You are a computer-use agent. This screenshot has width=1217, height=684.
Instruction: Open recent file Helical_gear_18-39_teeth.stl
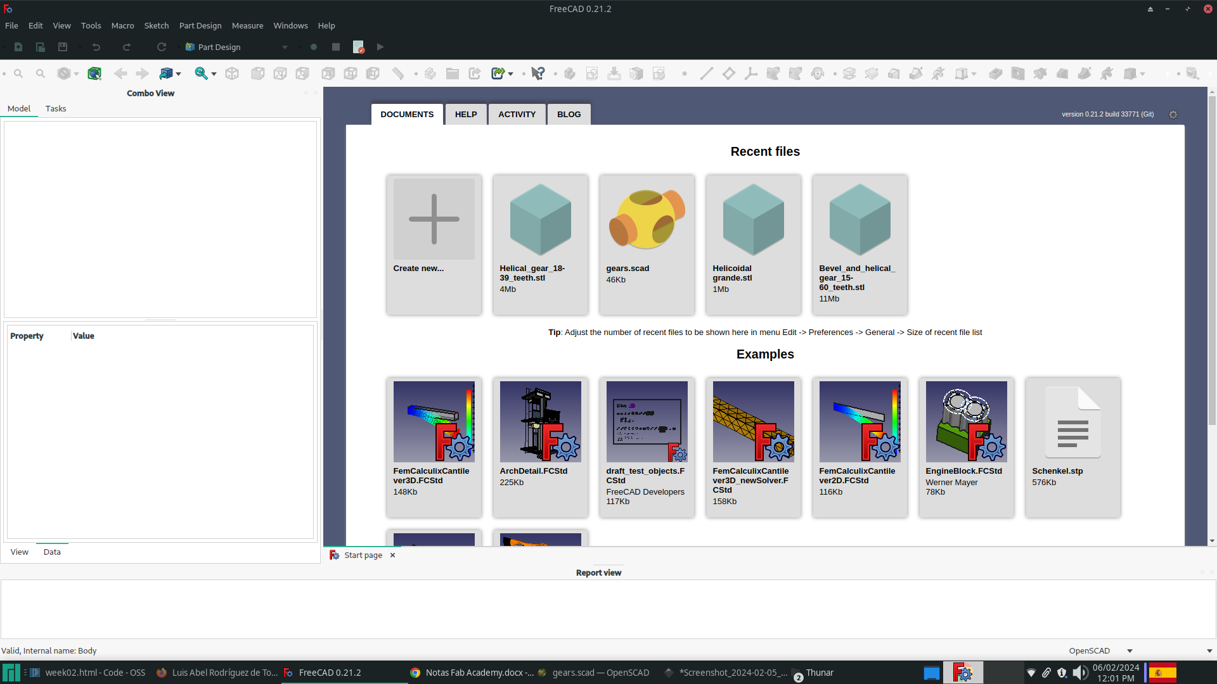pos(541,244)
